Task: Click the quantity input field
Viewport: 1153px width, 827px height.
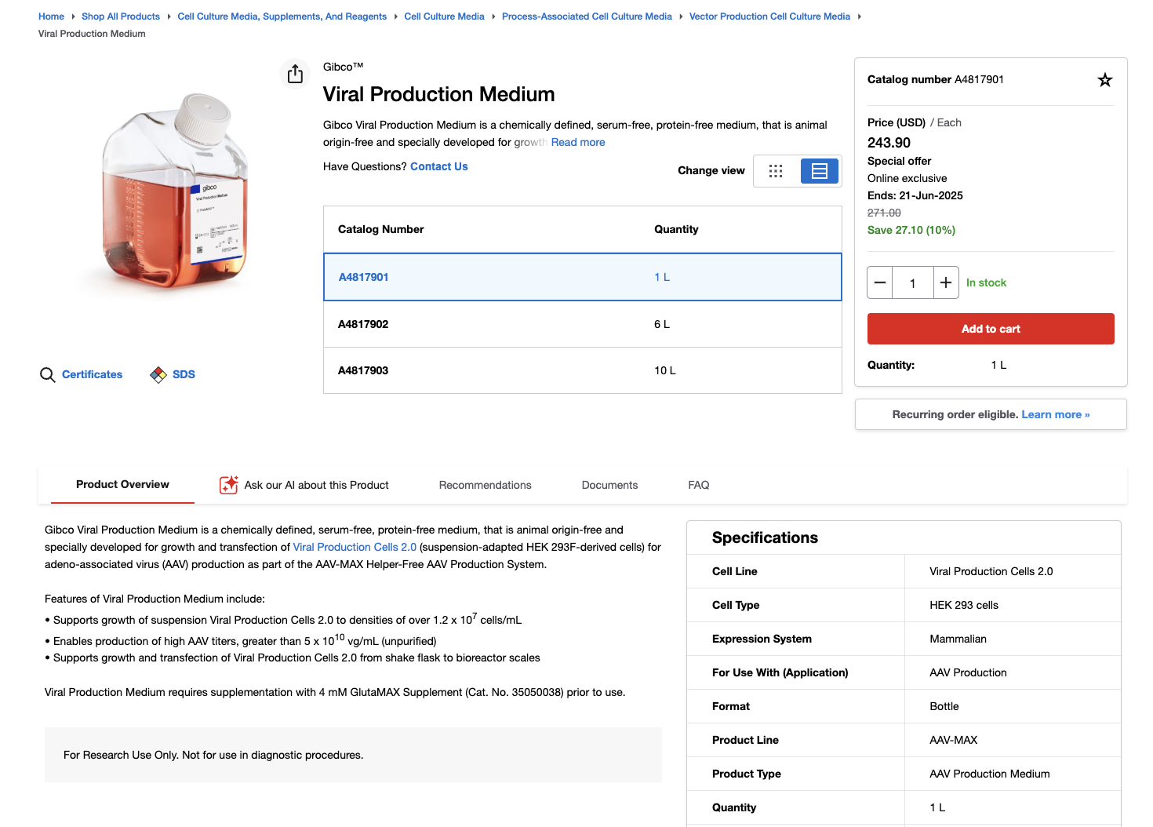Action: [913, 282]
